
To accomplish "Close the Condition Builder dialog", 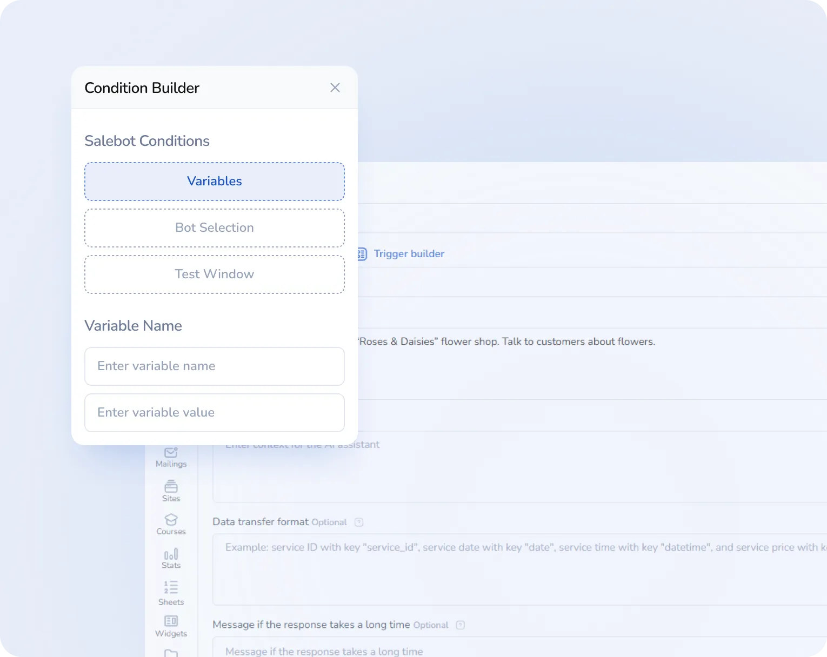I will point(335,88).
